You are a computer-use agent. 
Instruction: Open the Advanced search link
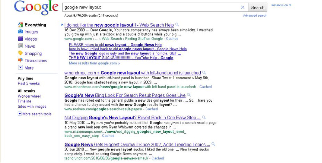coord(255,16)
